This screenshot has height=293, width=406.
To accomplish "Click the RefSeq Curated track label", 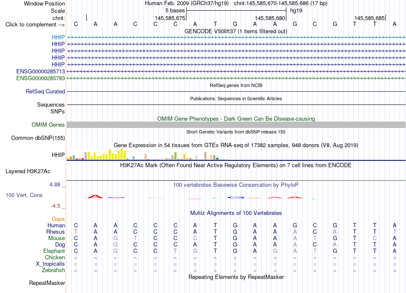I will pyautogui.click(x=45, y=91).
